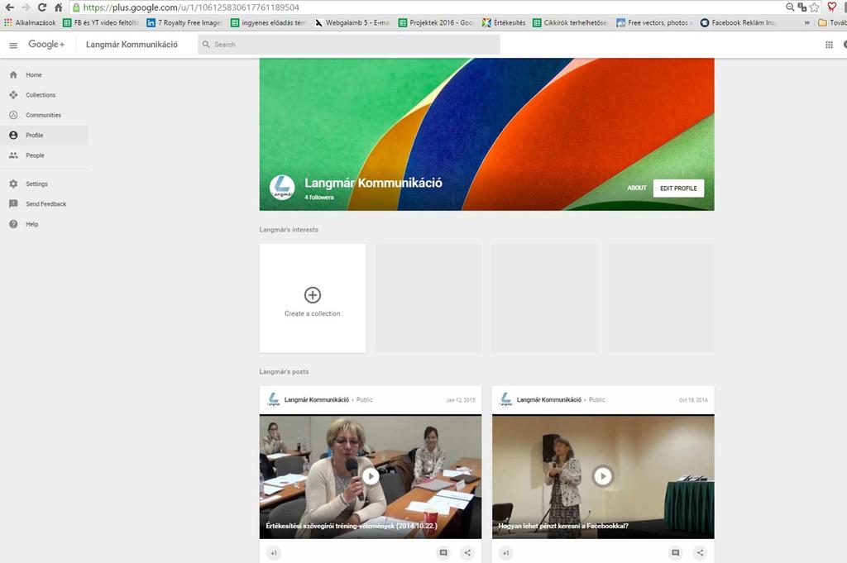Click the Értékesítési szövegírói tréning video title

352,526
